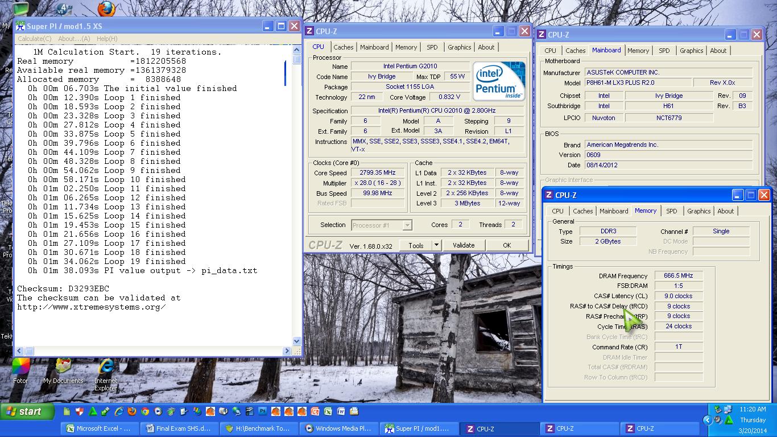
Task: Open About tab in the Pentium G2010 window
Action: pos(486,47)
